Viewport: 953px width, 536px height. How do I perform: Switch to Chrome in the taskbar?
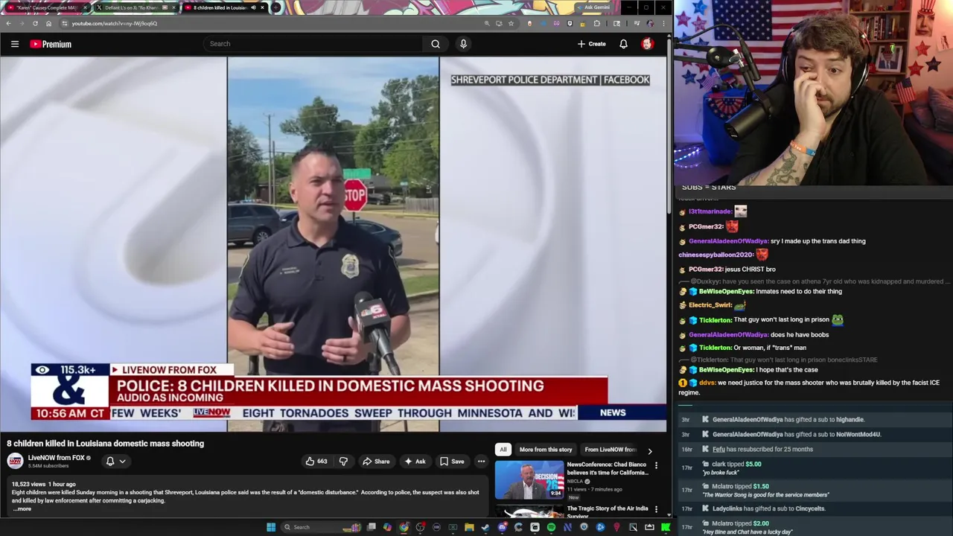(404, 527)
